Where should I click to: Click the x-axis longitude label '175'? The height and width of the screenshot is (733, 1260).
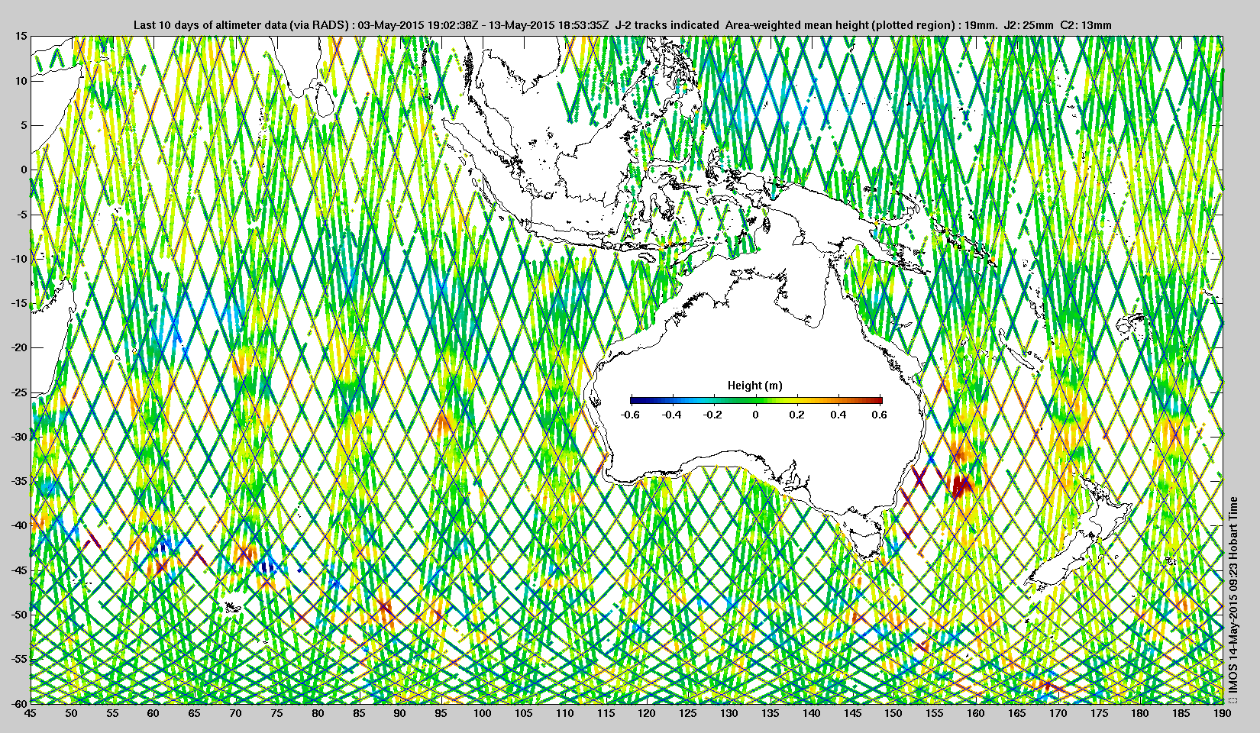coord(1099,713)
